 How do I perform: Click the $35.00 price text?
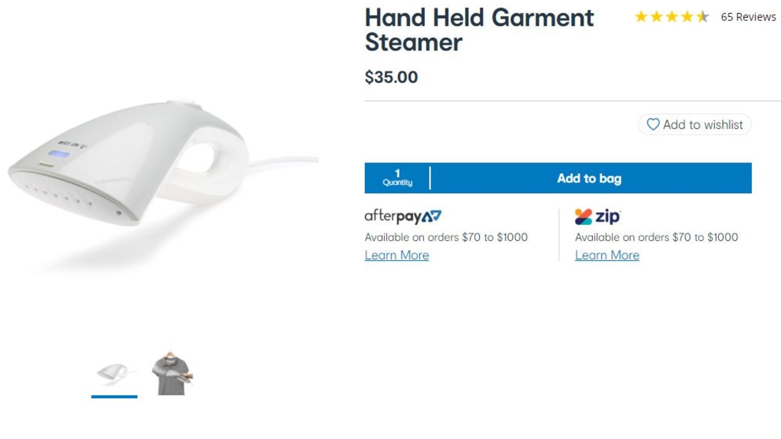coord(391,77)
